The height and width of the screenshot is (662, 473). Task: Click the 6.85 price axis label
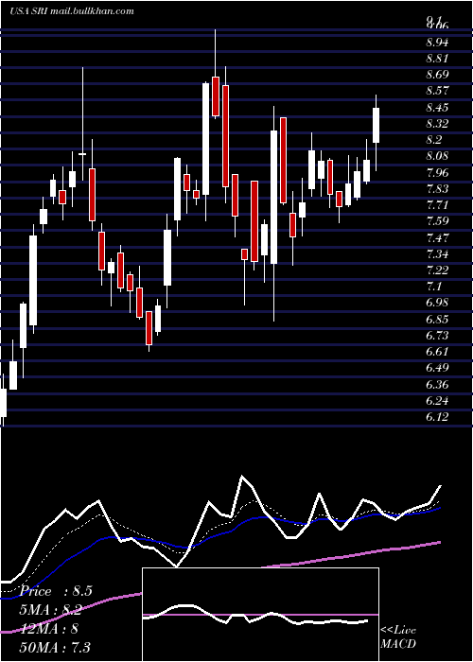[x=437, y=320]
